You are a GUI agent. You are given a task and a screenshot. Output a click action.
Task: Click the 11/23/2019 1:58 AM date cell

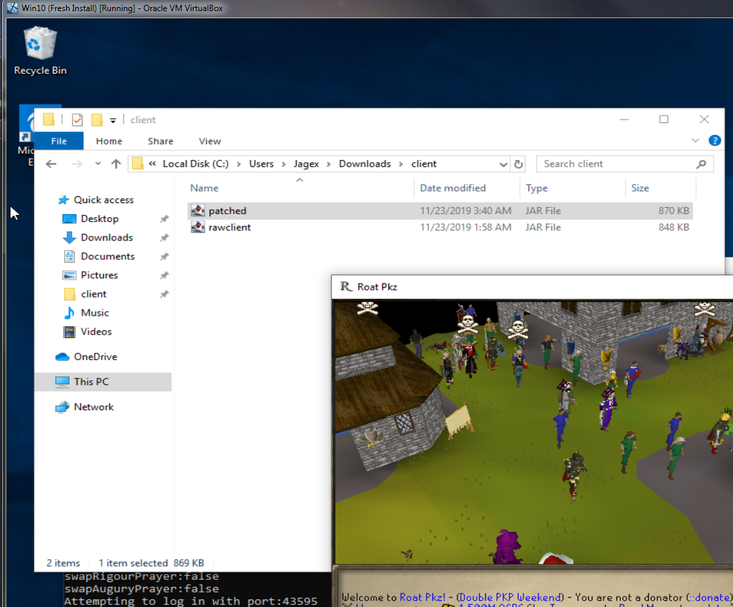pyautogui.click(x=466, y=227)
